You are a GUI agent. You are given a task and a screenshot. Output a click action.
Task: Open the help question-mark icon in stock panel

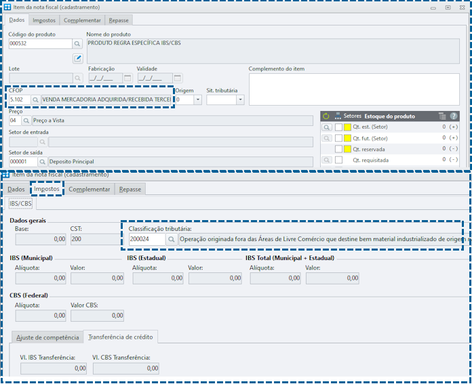tap(454, 116)
